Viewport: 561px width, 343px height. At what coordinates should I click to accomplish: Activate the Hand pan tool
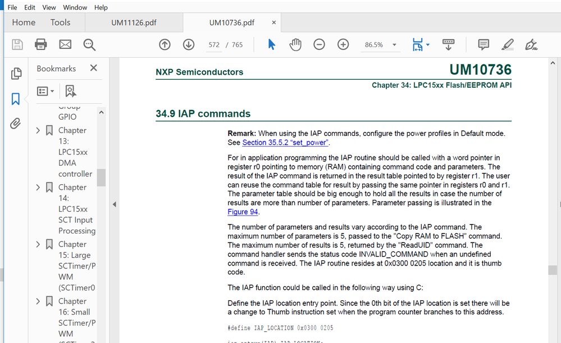(295, 45)
